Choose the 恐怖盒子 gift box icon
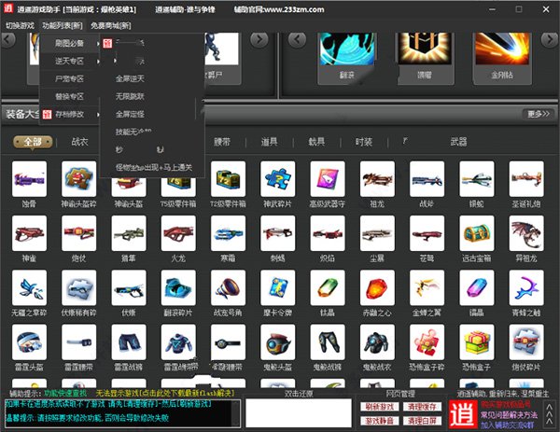The width and height of the screenshot is (560, 432). point(477,342)
